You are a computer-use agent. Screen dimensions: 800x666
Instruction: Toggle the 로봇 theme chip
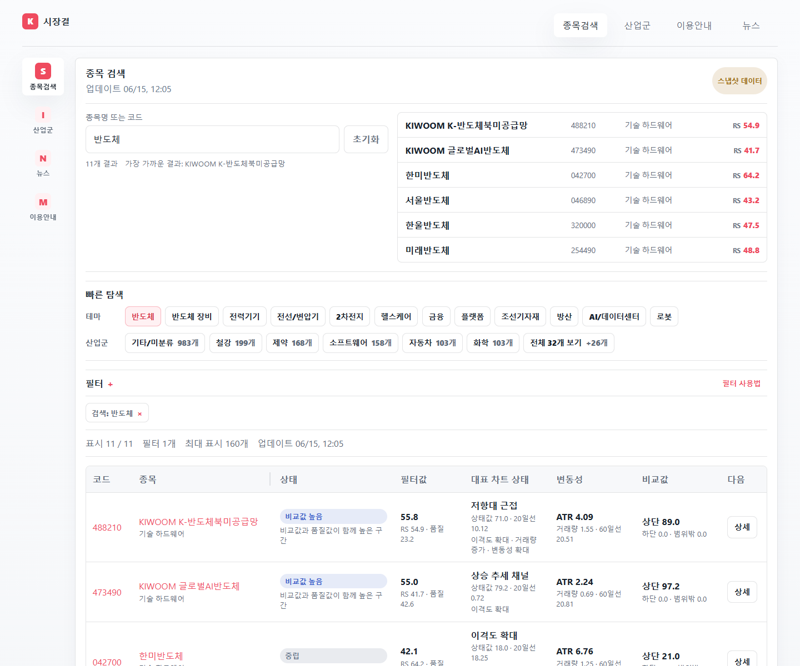pos(664,316)
